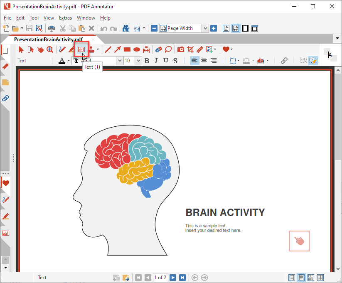This screenshot has width=342, height=283.
Task: Select the Stamp tool
Action: [x=91, y=49]
